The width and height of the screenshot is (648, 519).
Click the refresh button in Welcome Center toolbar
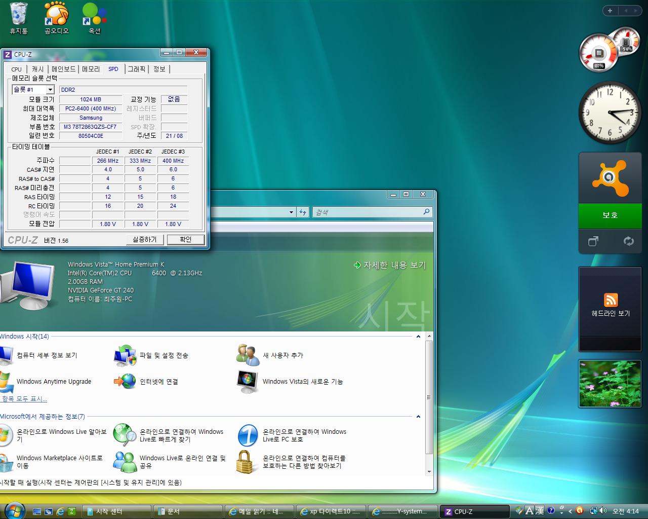[x=303, y=212]
